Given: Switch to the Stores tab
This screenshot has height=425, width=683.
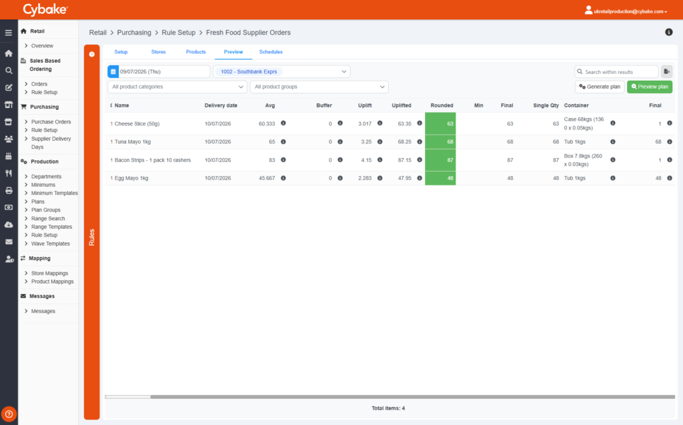Looking at the screenshot, I should pyautogui.click(x=158, y=52).
